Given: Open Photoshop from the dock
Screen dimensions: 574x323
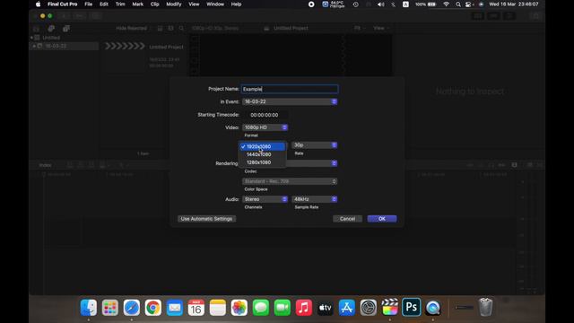Looking at the screenshot, I should [411, 307].
